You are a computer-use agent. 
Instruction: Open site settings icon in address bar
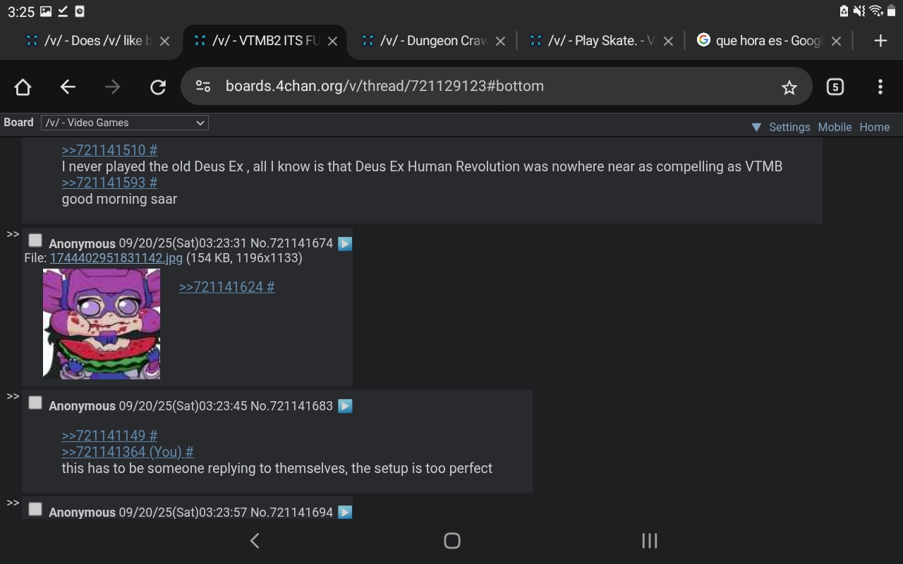click(x=203, y=86)
